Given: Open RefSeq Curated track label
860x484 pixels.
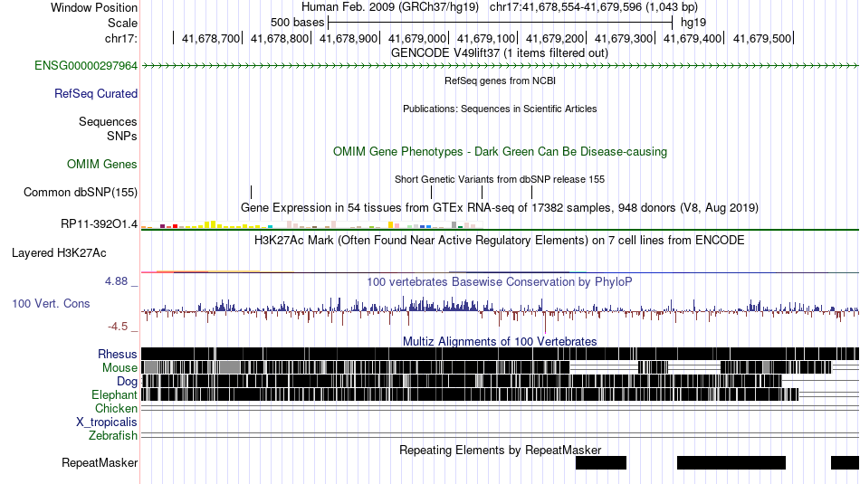Looking at the screenshot, I should point(96,94).
